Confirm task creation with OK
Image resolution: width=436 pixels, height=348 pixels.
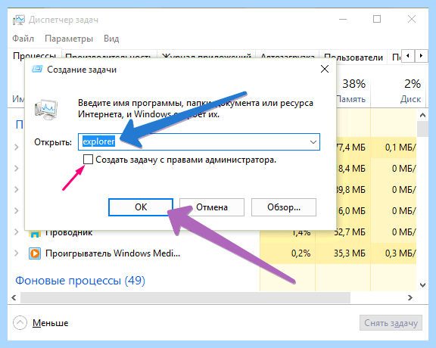[x=141, y=207]
